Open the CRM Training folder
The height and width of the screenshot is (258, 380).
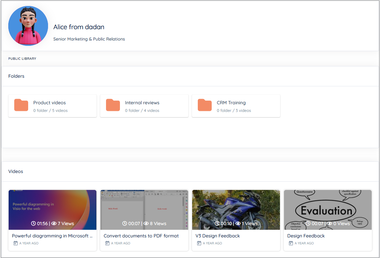pyautogui.click(x=231, y=103)
